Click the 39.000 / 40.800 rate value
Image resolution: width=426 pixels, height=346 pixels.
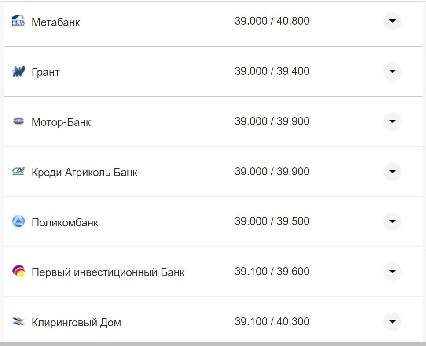(x=272, y=20)
